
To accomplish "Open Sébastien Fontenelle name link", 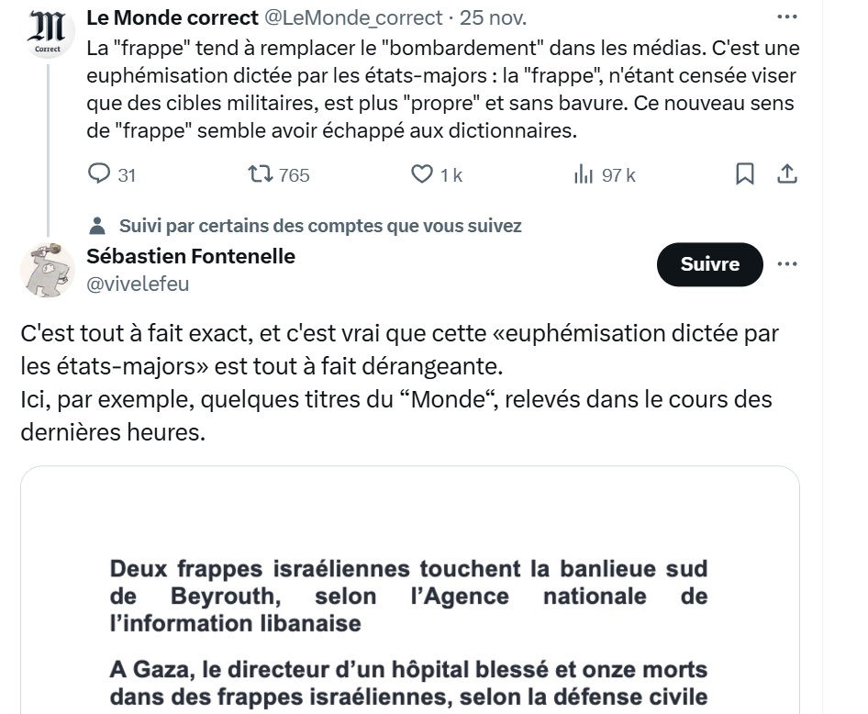I will pos(191,256).
